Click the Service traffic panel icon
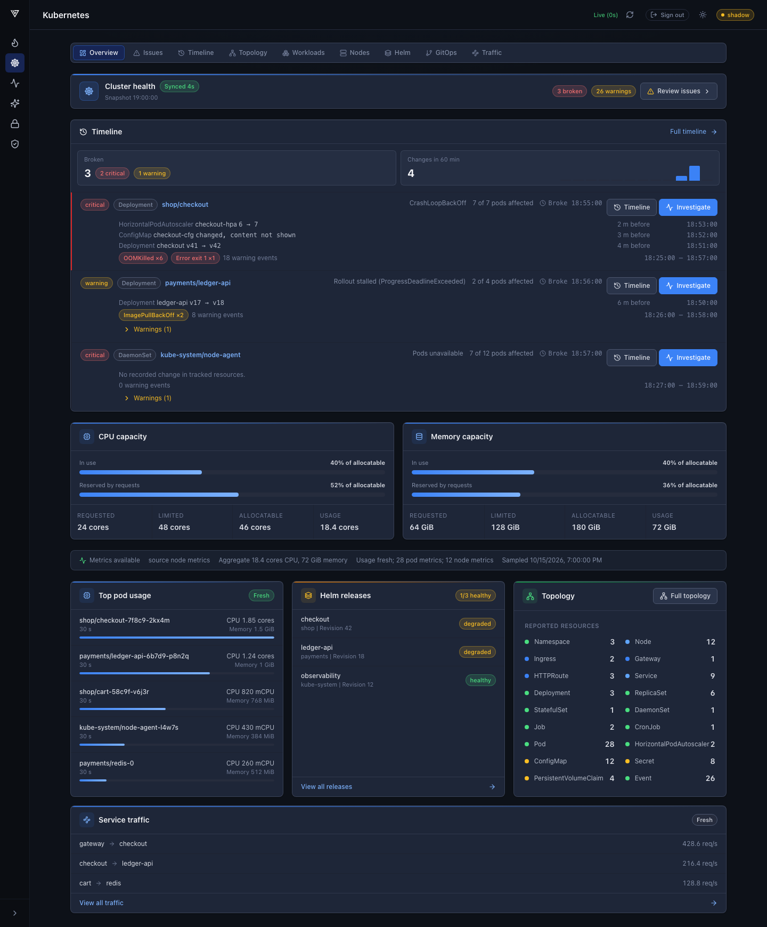Screen dimensions: 767x927 pos(87,820)
